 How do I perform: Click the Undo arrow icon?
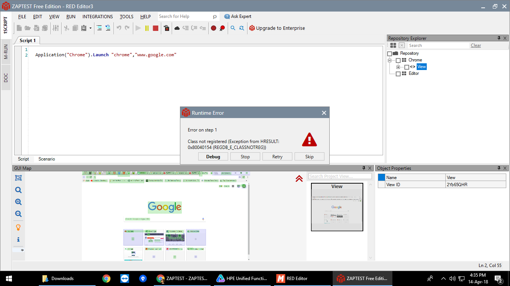coord(119,28)
